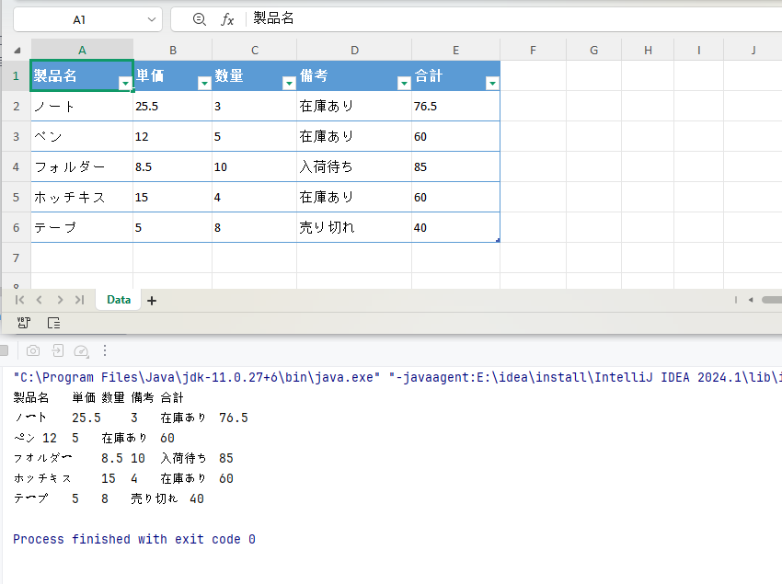Switch to the Data sheet tab
The image size is (782, 584).
(119, 300)
